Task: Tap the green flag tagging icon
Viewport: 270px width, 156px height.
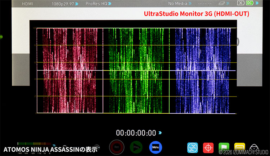Action: pyautogui.click(x=224, y=147)
